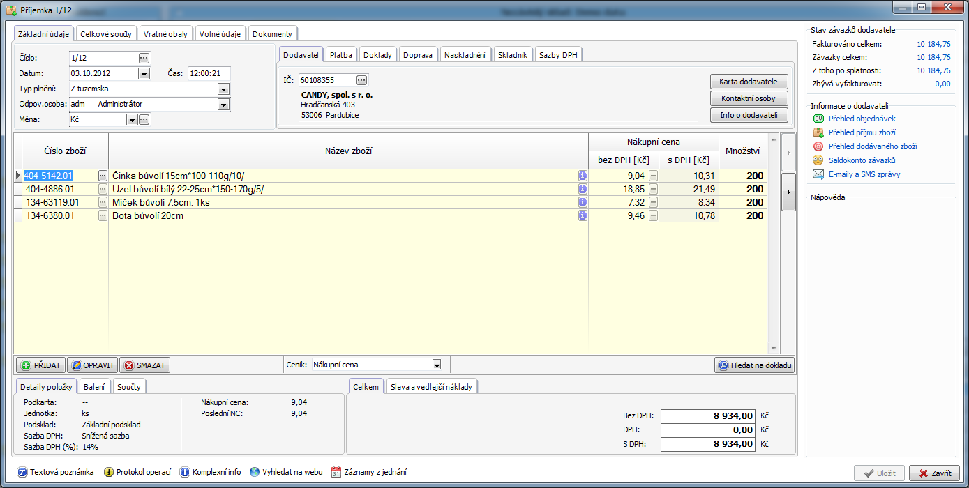Open E-maily a SMS zprávy link
The image size is (969, 488).
(864, 174)
